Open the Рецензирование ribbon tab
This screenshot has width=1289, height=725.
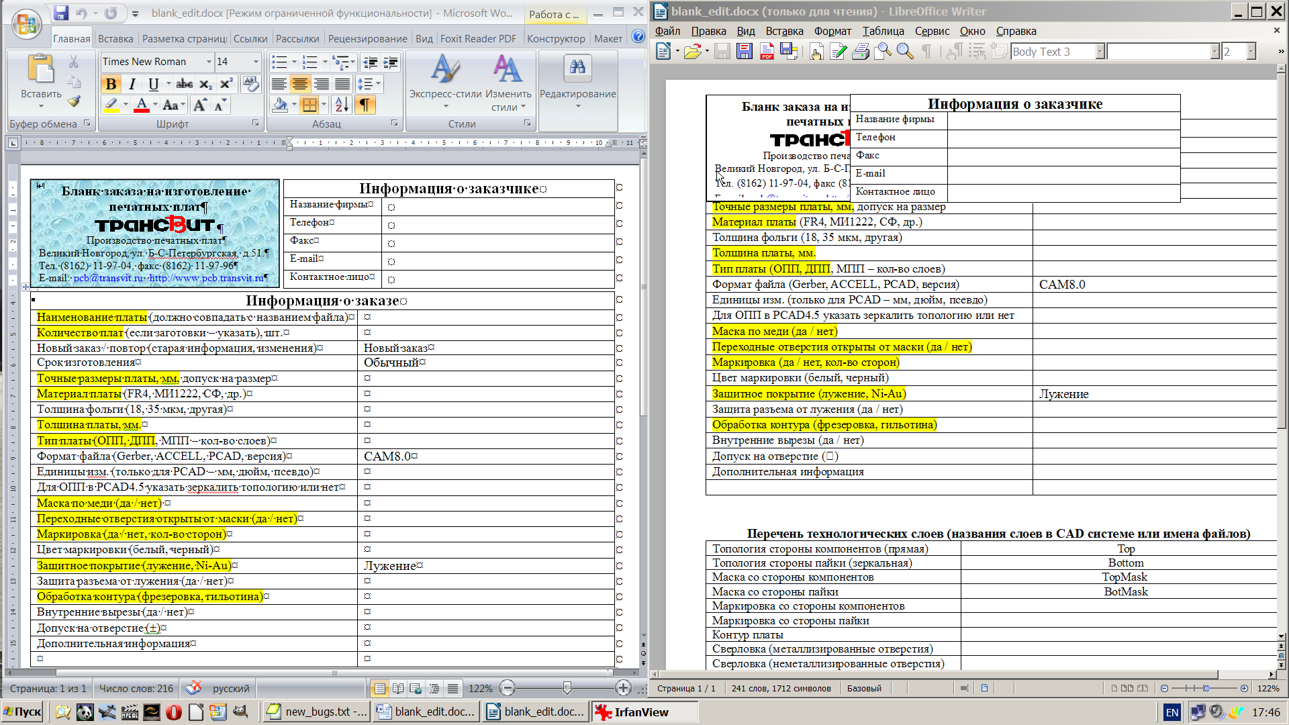(x=367, y=39)
